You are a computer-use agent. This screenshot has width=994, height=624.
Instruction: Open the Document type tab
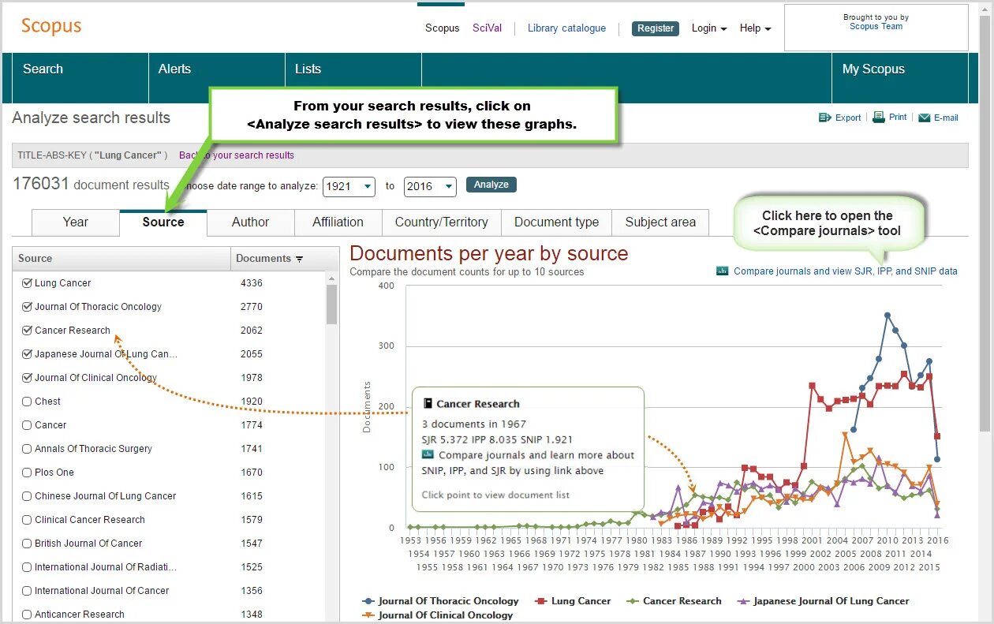click(x=557, y=222)
